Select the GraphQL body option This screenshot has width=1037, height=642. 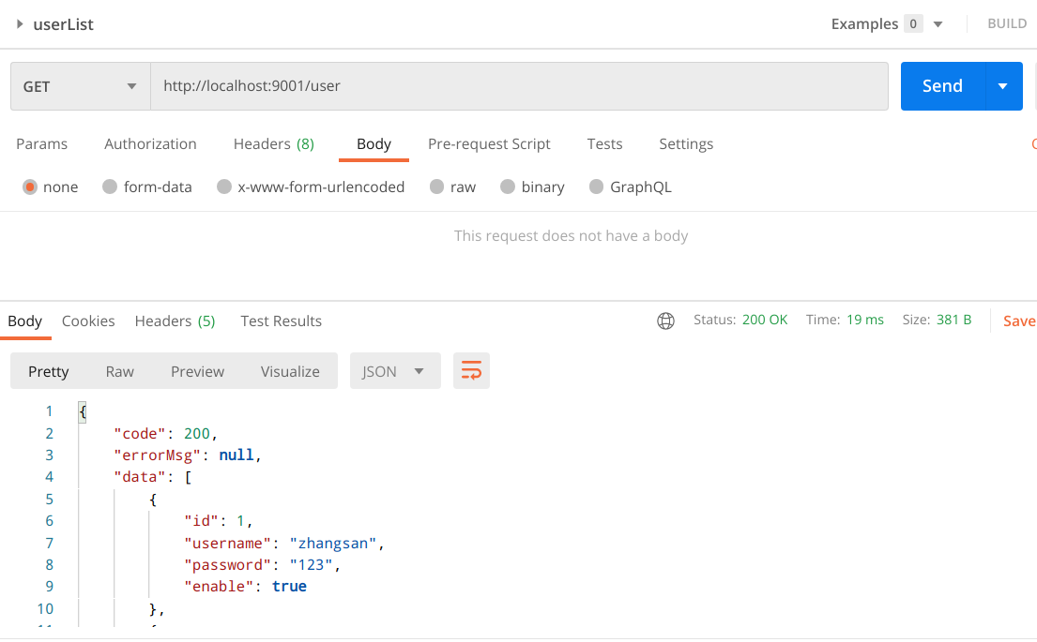pos(596,187)
